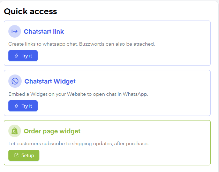Click the 'Create links to whatsapp chat' description

81,44
